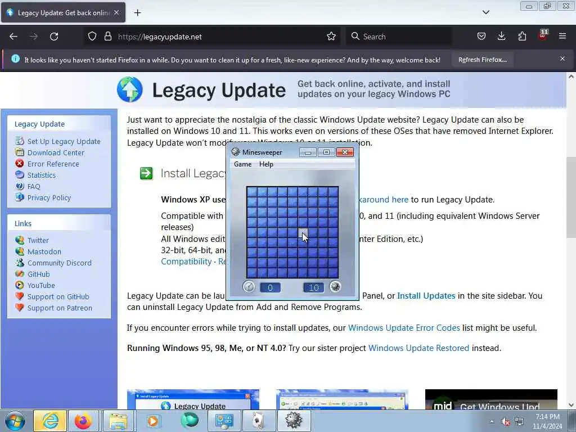
Task: Click the GitHub link icon
Action: pyautogui.click(x=20, y=274)
